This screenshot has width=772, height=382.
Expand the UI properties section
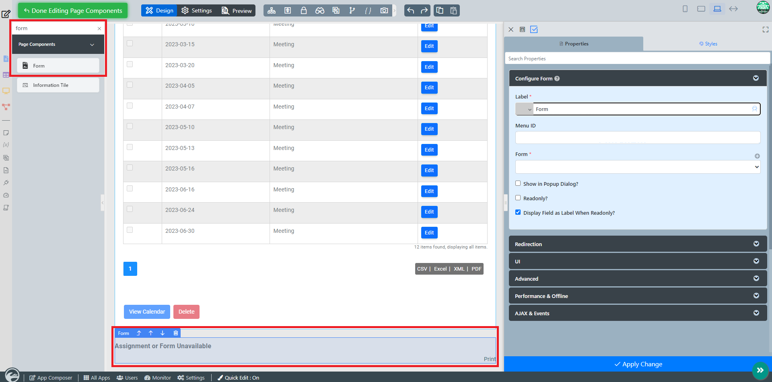638,261
